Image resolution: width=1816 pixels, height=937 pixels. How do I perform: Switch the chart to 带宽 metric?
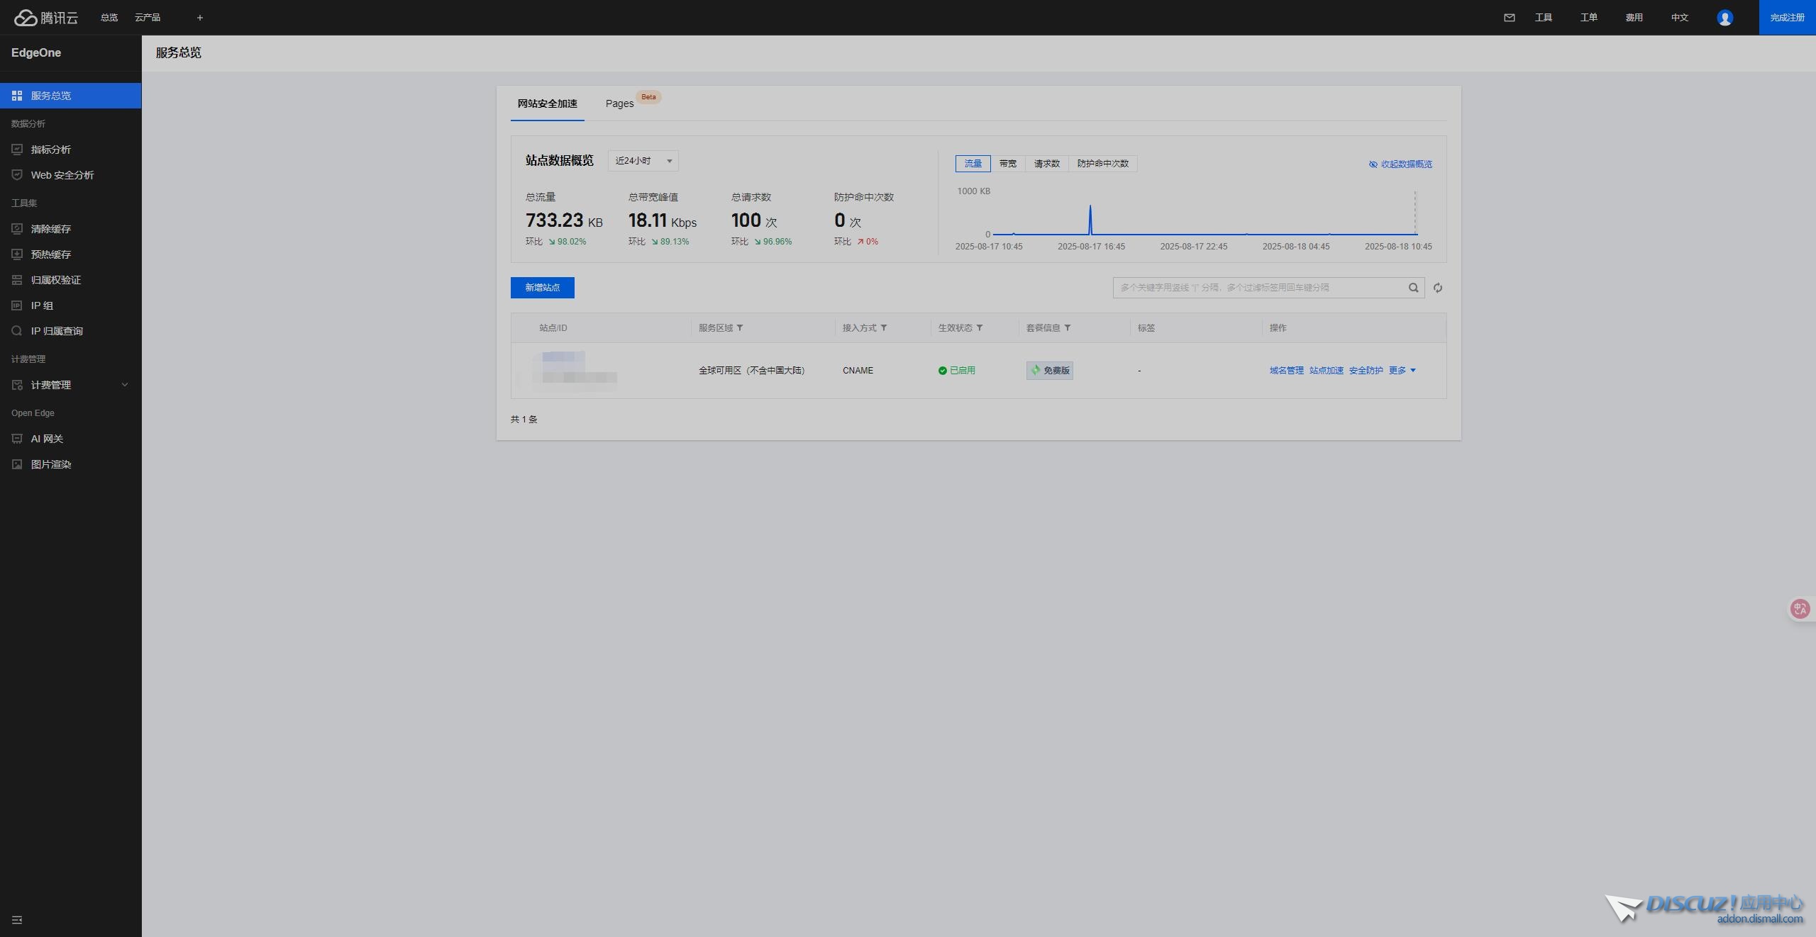click(1007, 164)
